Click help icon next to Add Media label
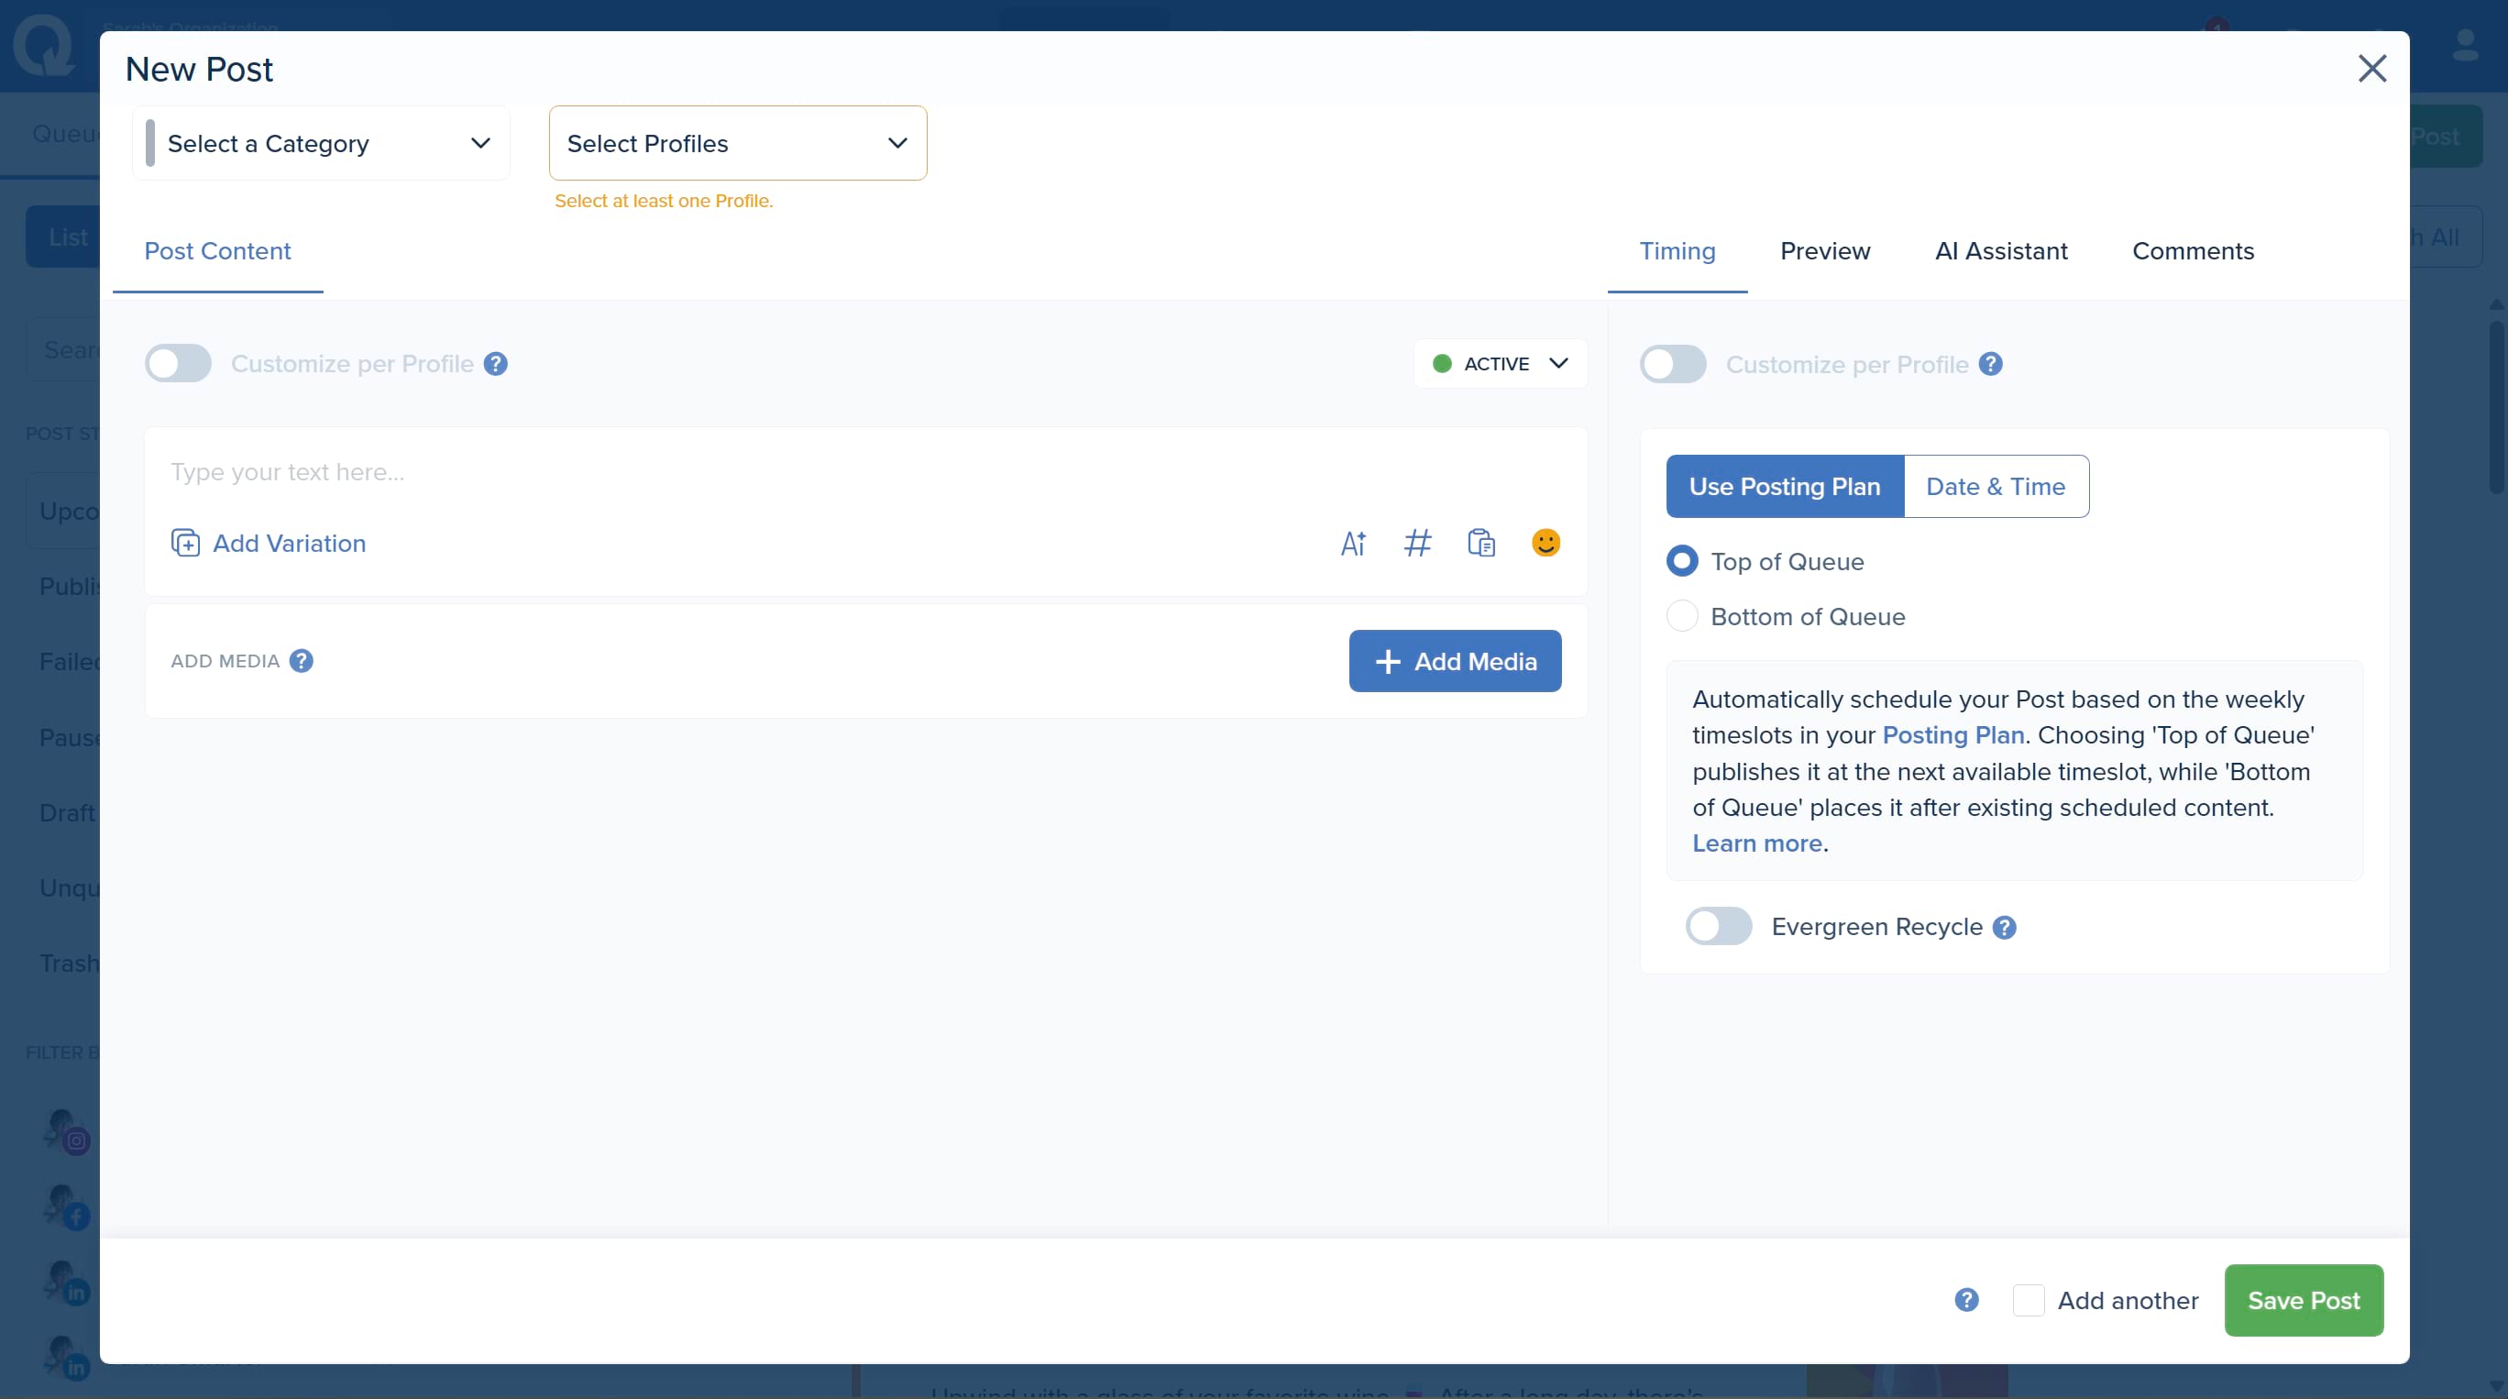The width and height of the screenshot is (2508, 1399). click(302, 661)
